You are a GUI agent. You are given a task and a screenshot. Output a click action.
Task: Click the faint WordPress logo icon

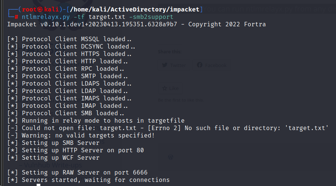pos(171,157)
